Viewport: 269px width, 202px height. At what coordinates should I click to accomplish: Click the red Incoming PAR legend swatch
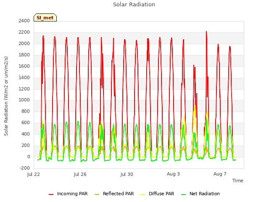51,194
